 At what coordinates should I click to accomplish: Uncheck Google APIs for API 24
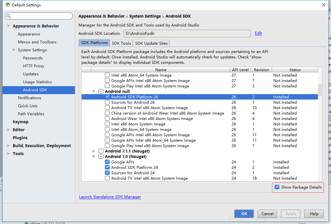[107, 162]
